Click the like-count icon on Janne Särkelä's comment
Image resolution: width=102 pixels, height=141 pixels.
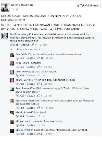click(39, 84)
